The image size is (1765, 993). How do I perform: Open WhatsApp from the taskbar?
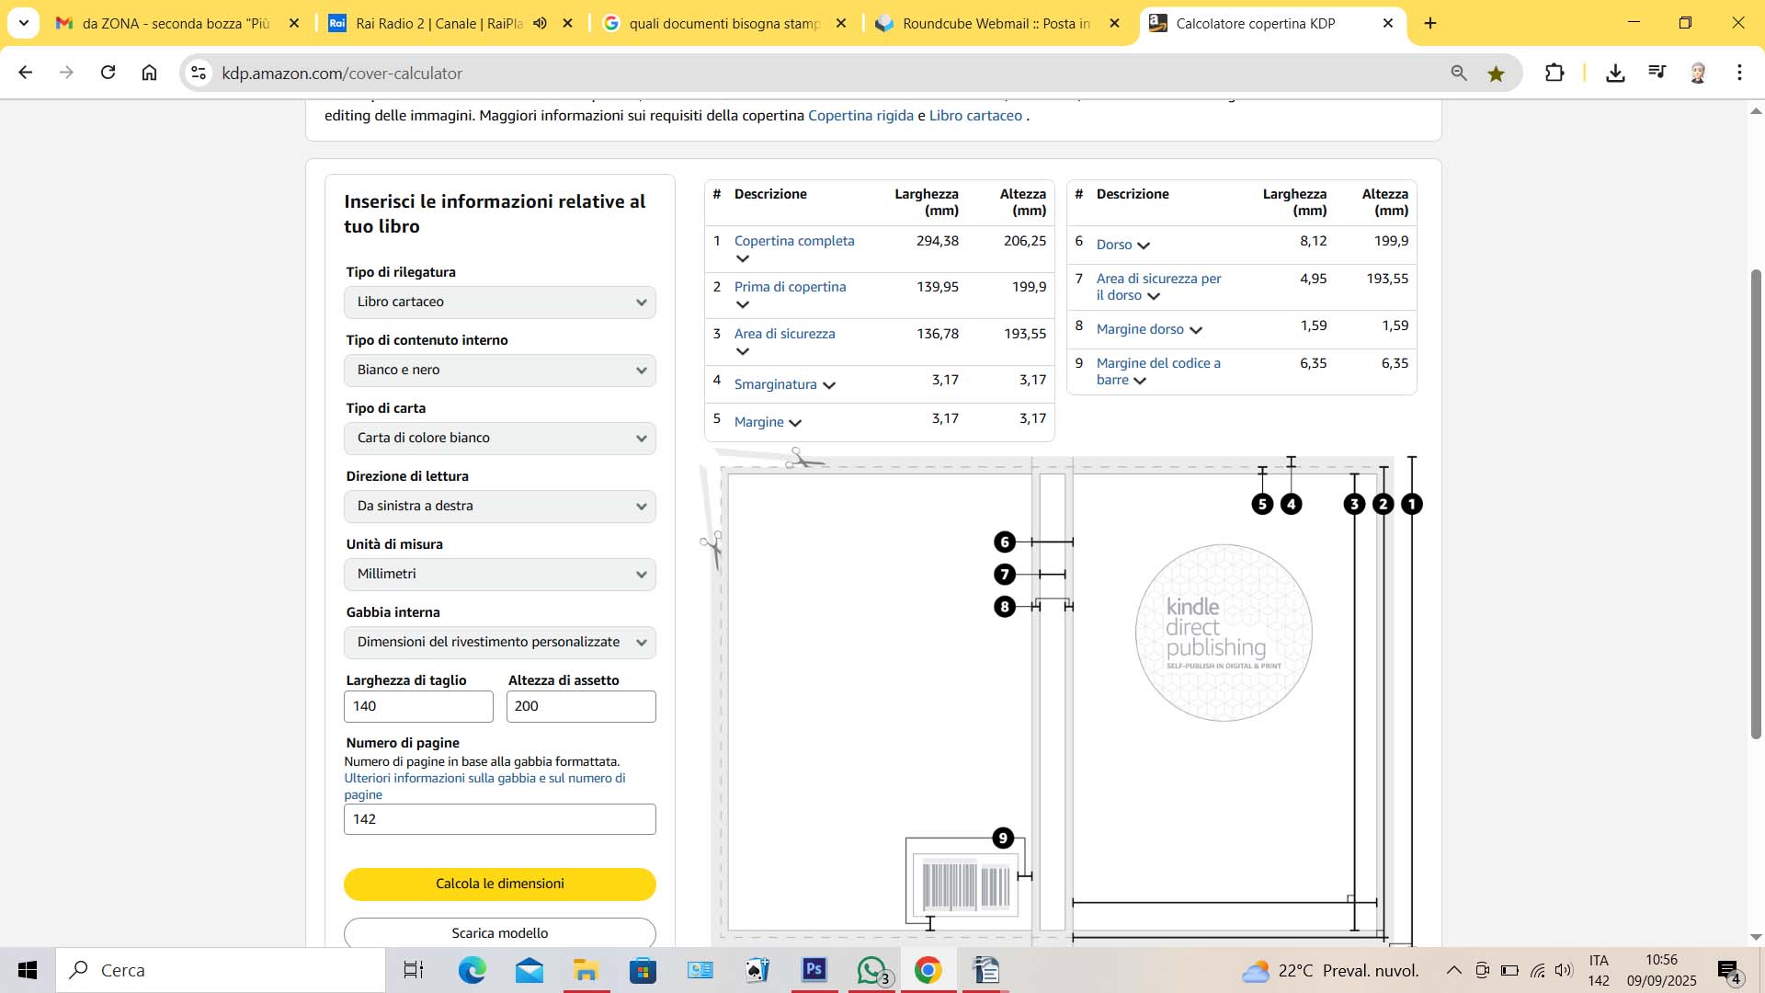pos(871,970)
